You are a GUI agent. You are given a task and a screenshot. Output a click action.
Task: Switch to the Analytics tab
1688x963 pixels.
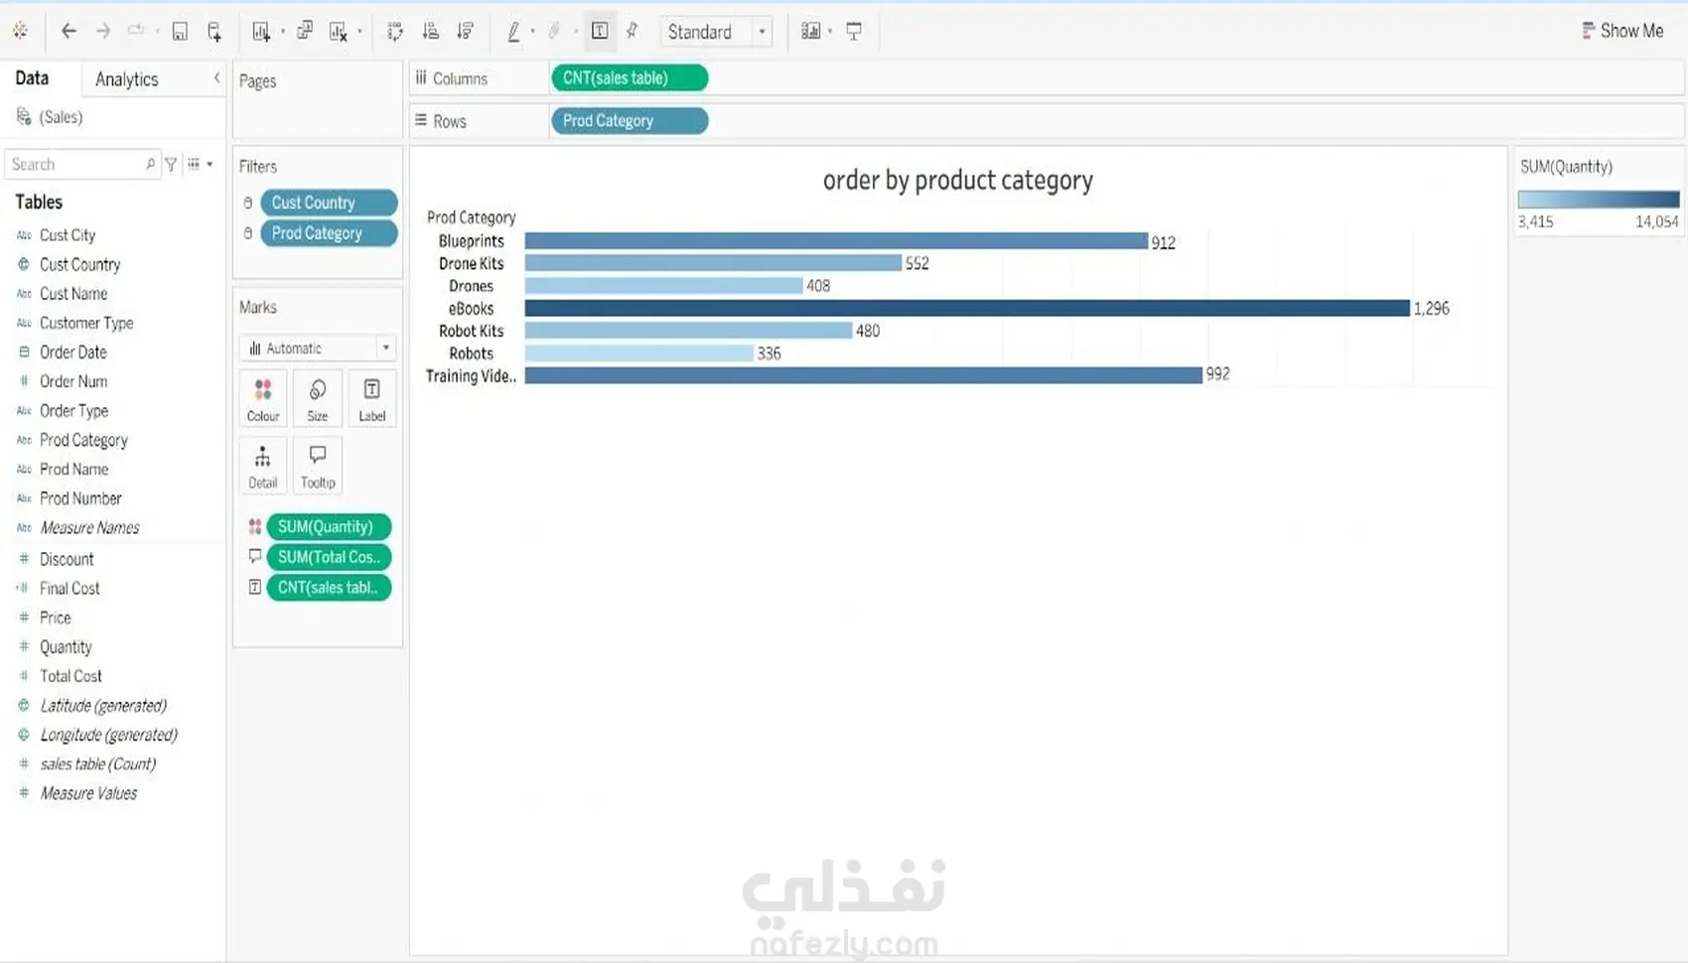[x=126, y=79]
